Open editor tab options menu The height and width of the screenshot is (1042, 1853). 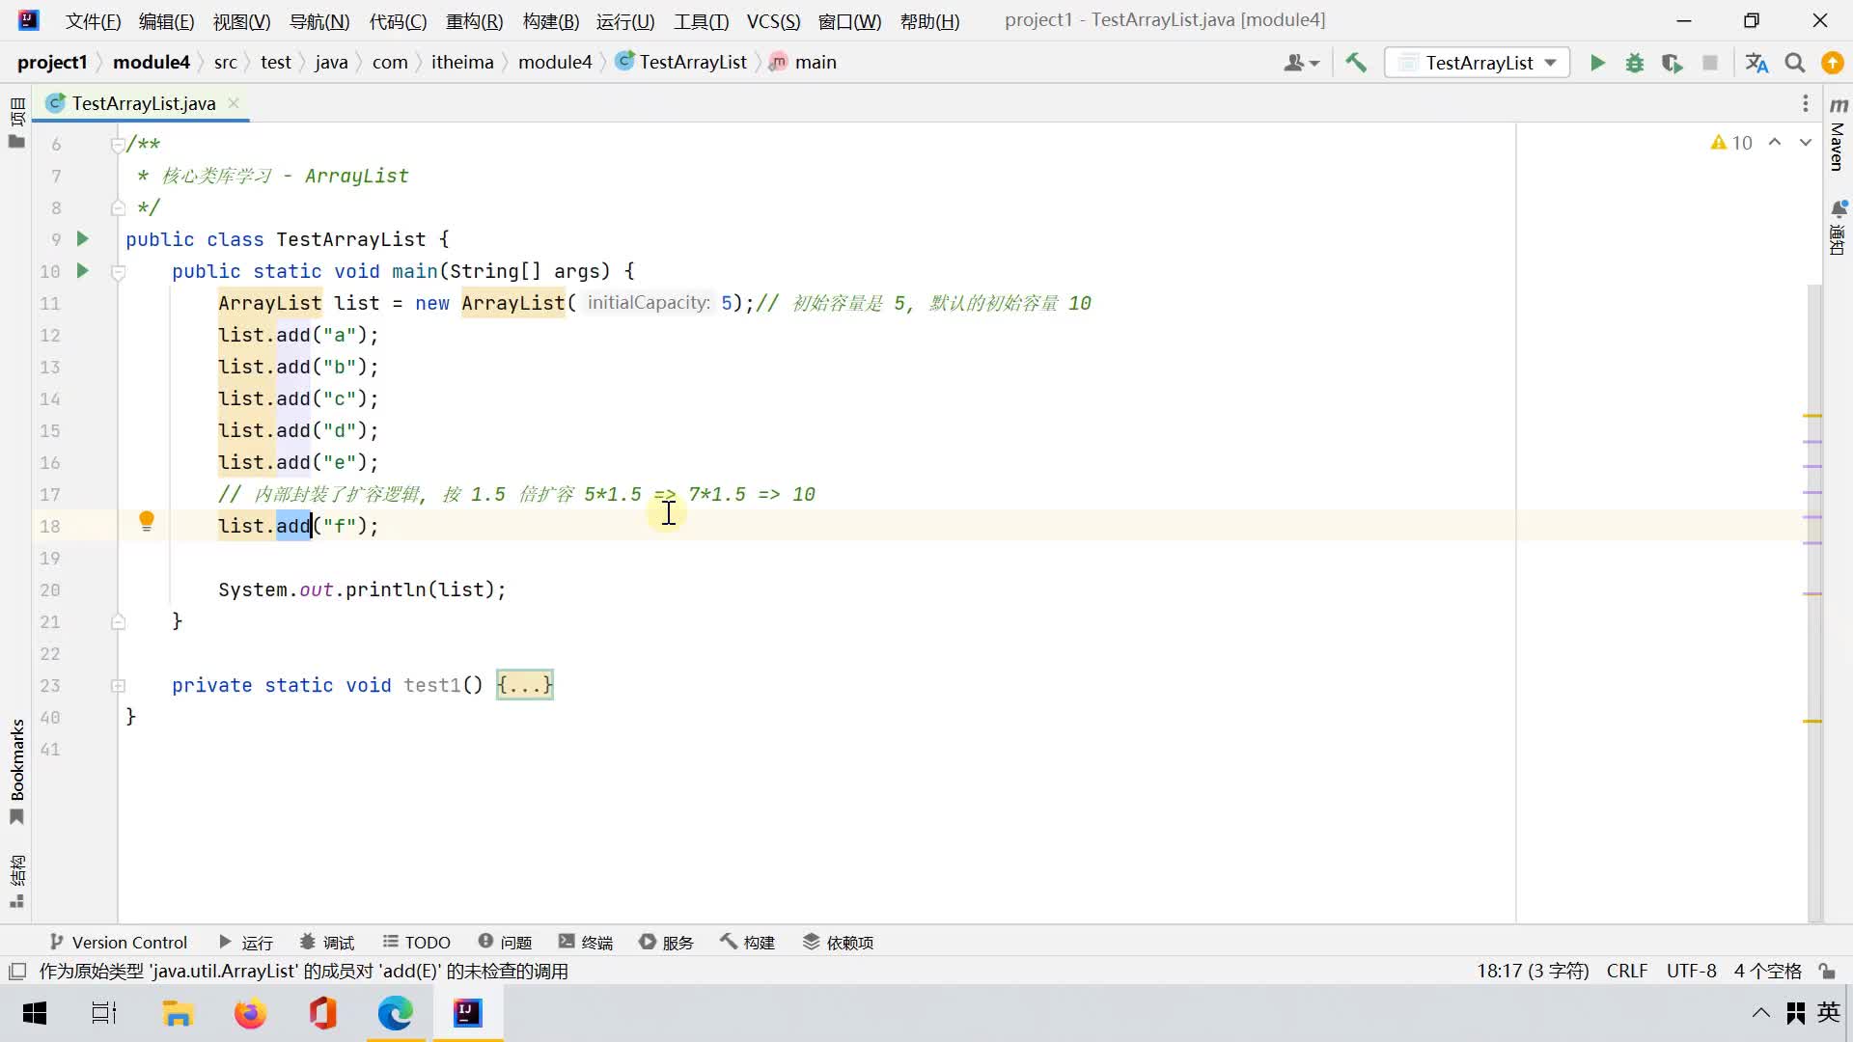(1805, 103)
